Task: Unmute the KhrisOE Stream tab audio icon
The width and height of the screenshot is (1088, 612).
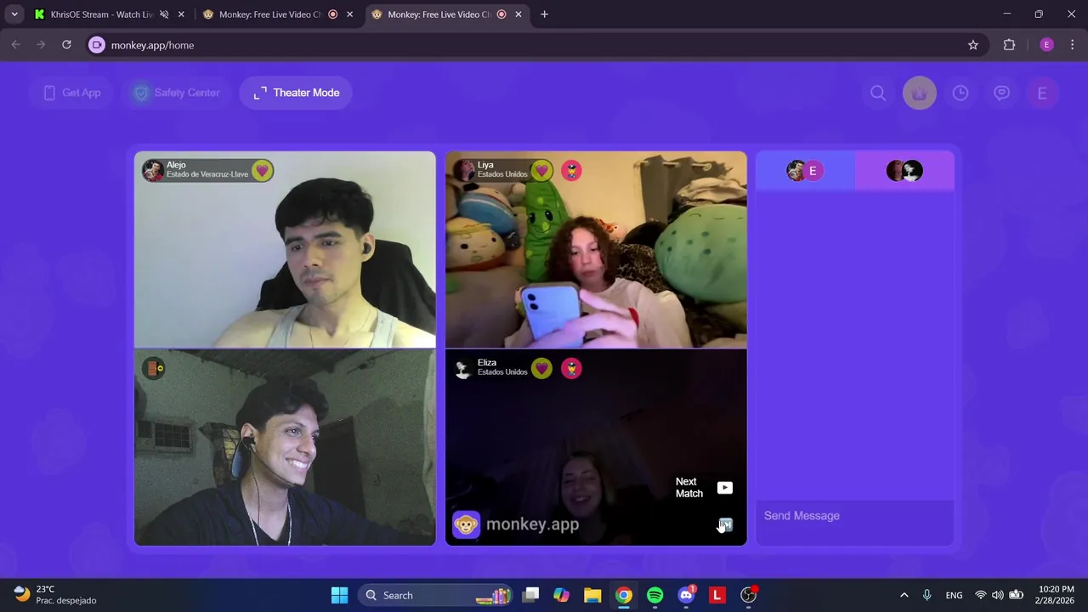Action: pyautogui.click(x=164, y=14)
